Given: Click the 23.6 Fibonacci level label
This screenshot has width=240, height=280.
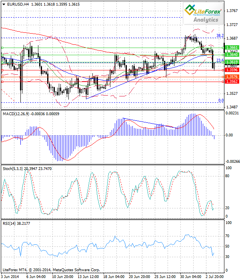Looking at the screenshot, I should pyautogui.click(x=220, y=60).
